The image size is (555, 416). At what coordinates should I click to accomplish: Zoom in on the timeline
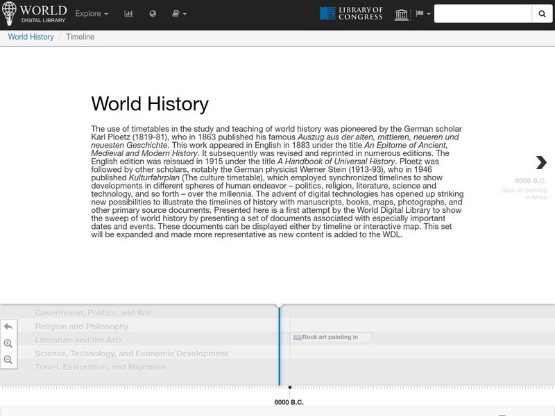coord(8,343)
